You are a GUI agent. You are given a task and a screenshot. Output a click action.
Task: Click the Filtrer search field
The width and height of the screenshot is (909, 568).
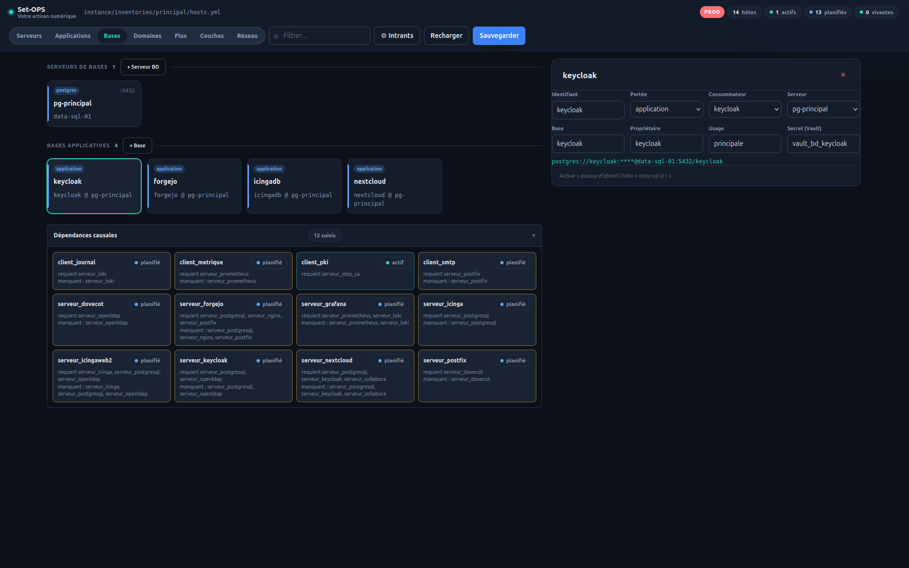[x=320, y=36]
